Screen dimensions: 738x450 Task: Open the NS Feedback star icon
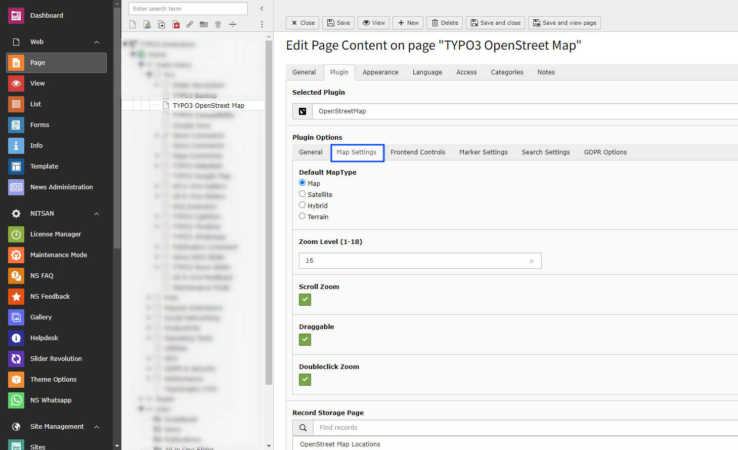click(16, 297)
